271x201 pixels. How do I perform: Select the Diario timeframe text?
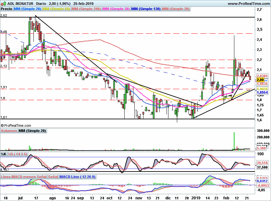pos(41,4)
